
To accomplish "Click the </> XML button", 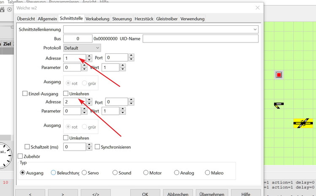I will [x=96, y=193].
